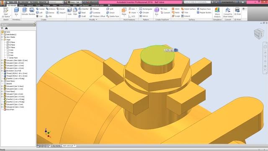Select the Import tool
This screenshot has width=268, height=151.
(x=61, y=13)
